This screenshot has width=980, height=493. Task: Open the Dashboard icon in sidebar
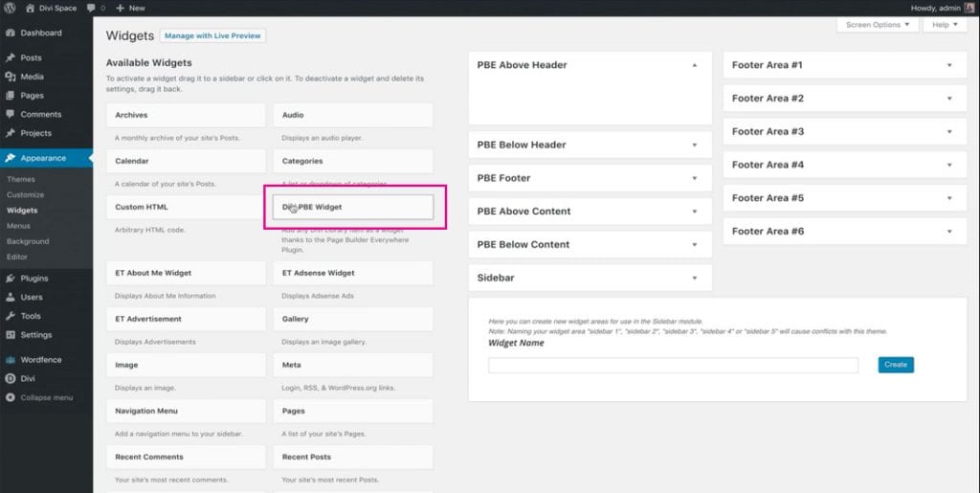[11, 33]
